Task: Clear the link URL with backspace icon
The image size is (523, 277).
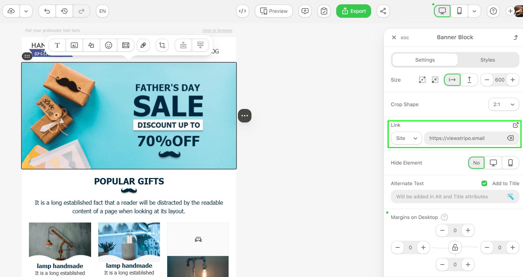Action: pos(510,138)
